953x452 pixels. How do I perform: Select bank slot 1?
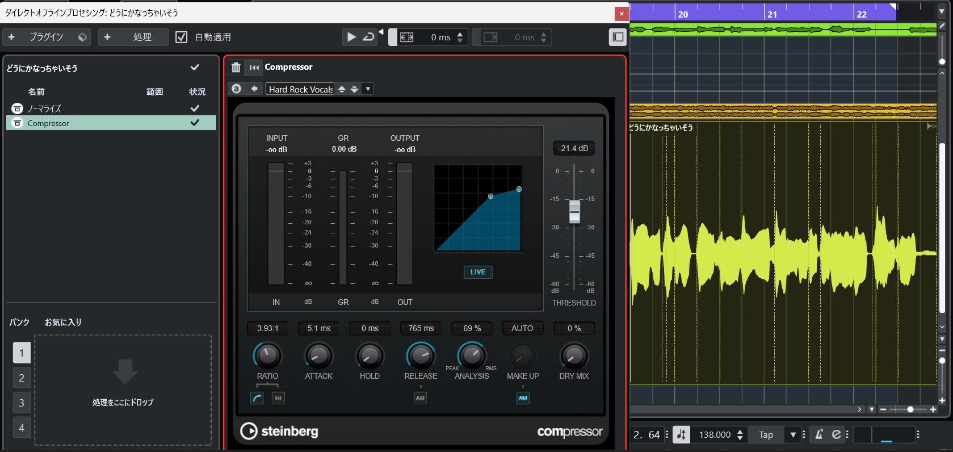(22, 353)
